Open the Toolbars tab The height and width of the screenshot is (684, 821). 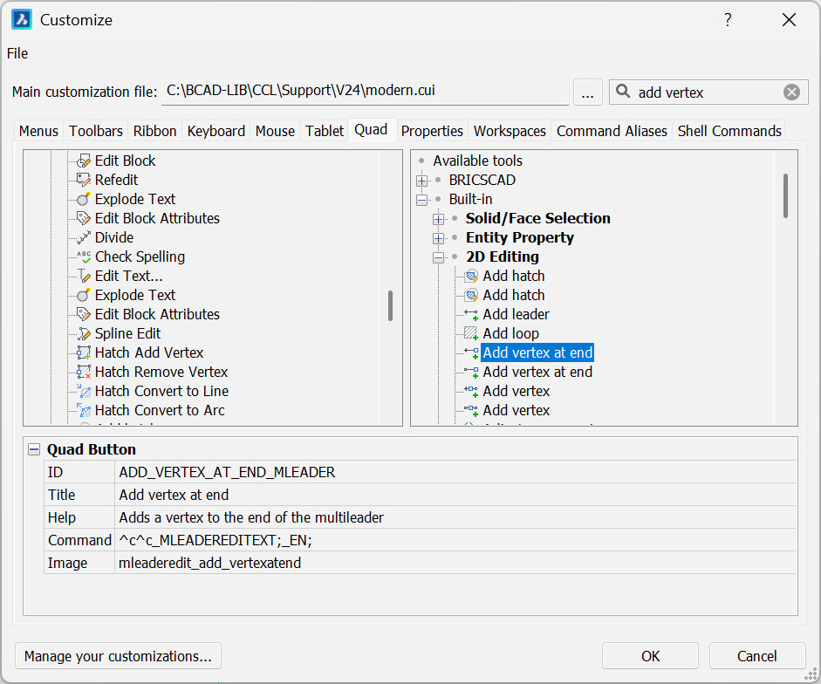click(x=96, y=131)
